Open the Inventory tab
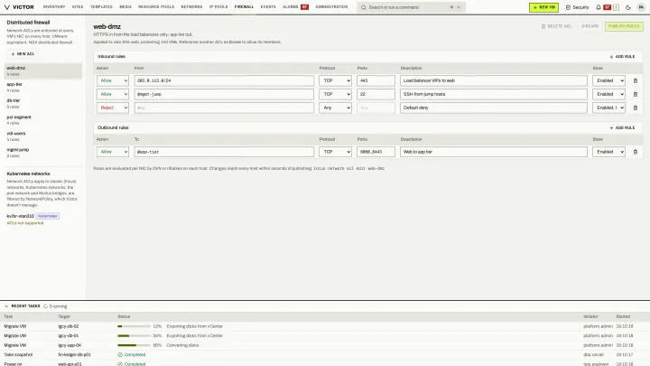This screenshot has width=650, height=366. (x=54, y=7)
